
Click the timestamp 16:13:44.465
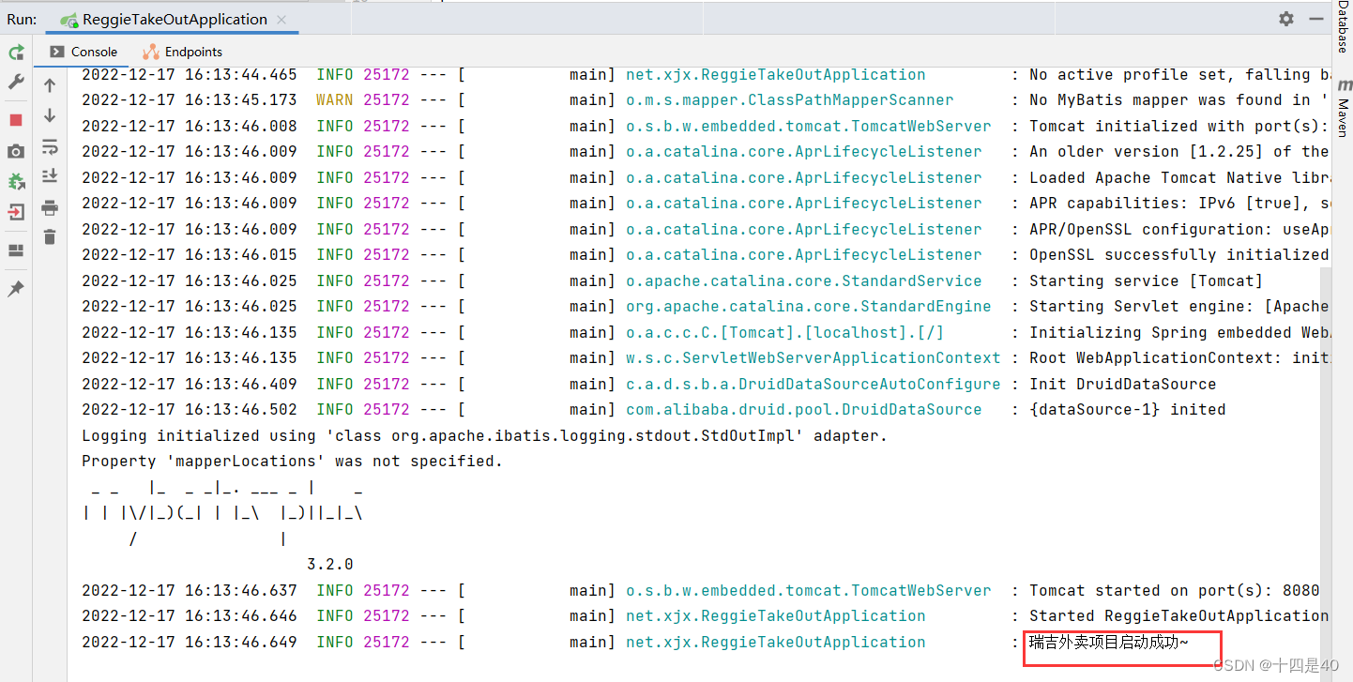(x=241, y=75)
